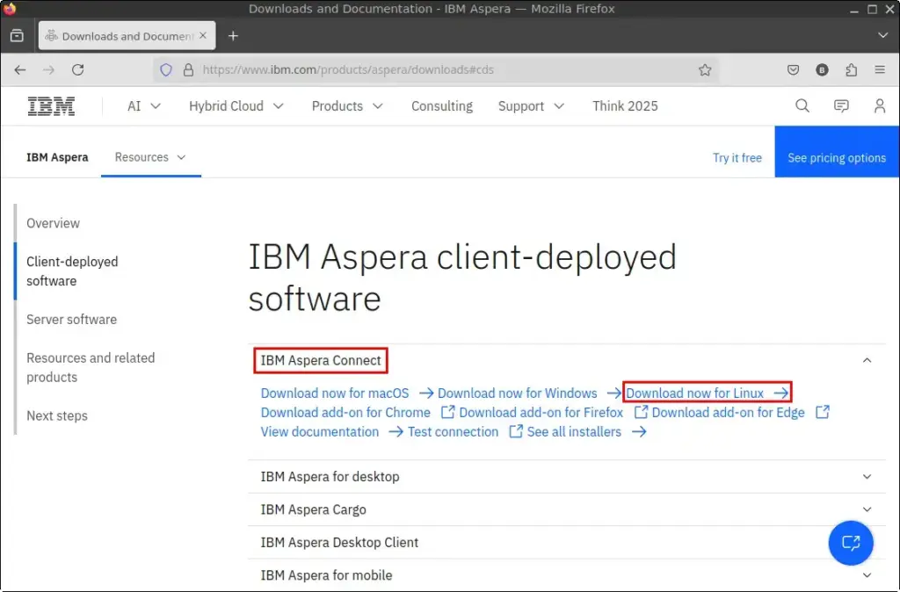Click the arrow after Download now for Linux
The height and width of the screenshot is (592, 900).
[x=780, y=393]
